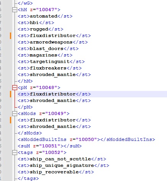Click the closing </sMods> tag
Image resolution: width=167 pixels, height=181 pixels.
pos(30,133)
